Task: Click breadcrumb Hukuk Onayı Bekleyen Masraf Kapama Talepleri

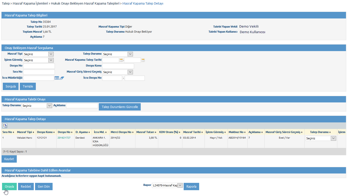Action: pos(85,4)
